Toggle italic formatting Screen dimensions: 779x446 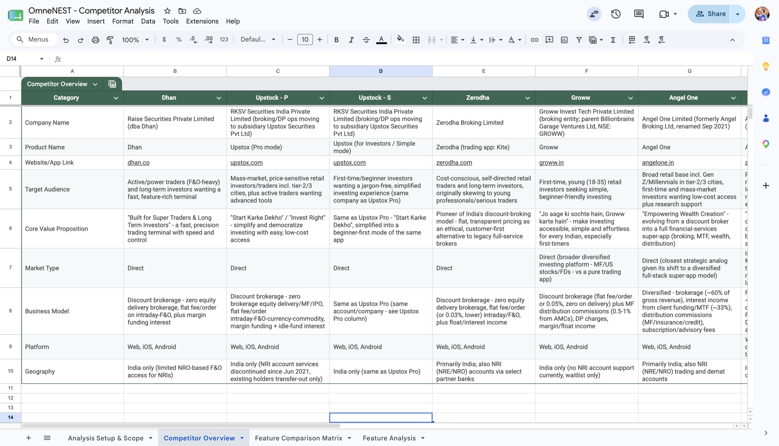click(351, 40)
